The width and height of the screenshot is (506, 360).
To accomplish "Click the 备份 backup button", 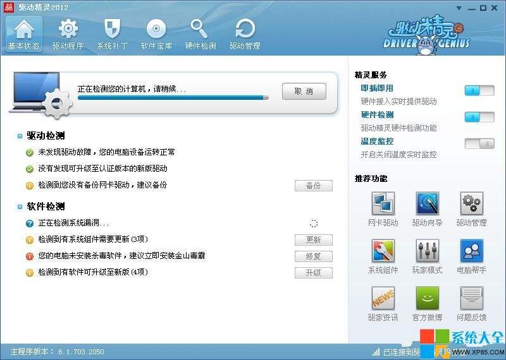I will pos(313,186).
